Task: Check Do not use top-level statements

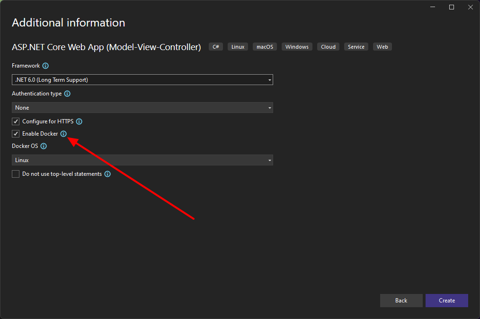Action: 16,174
